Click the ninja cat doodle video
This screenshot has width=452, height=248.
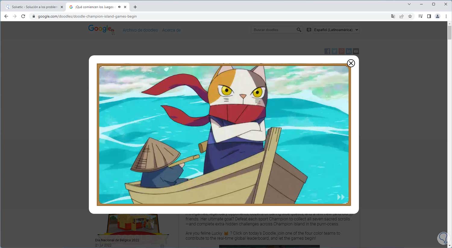[224, 135]
